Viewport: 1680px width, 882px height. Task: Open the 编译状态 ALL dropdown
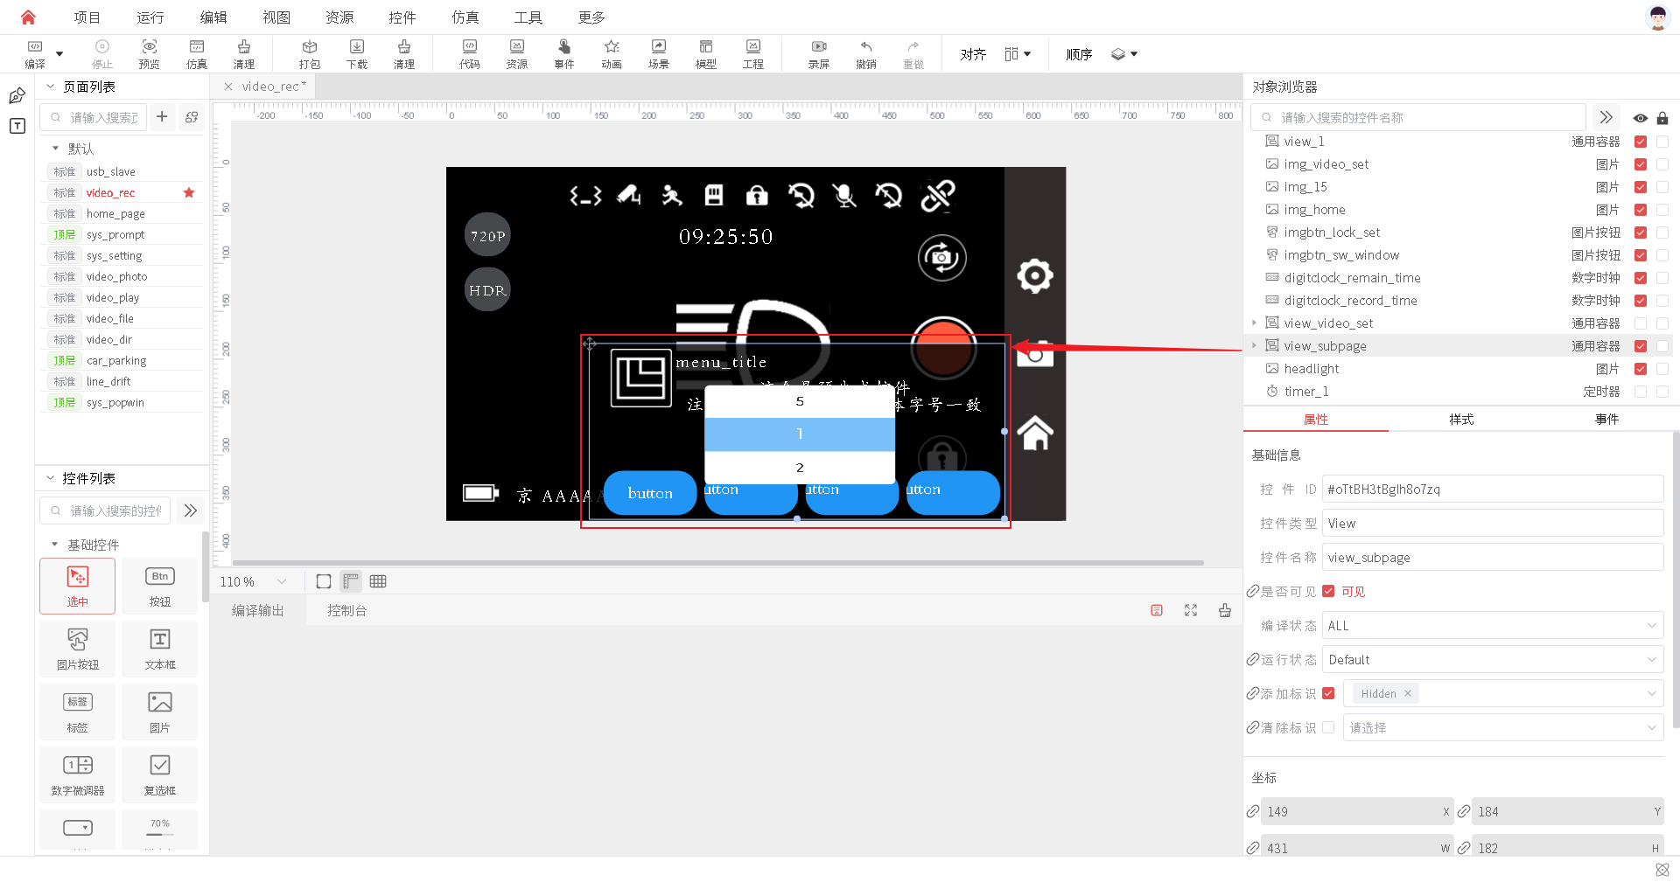click(x=1493, y=625)
